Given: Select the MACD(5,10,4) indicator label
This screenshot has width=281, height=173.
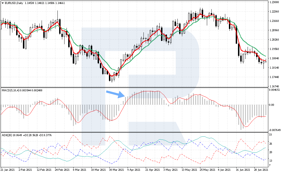Looking at the screenshot, I should point(11,90).
